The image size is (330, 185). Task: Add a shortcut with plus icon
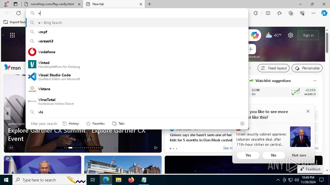pos(251,49)
